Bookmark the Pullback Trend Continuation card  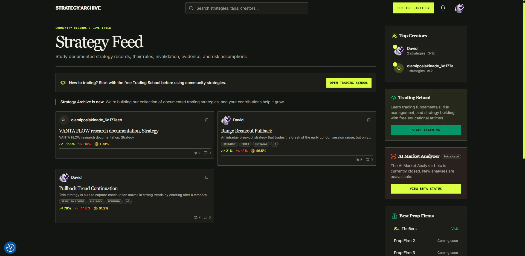(207, 177)
